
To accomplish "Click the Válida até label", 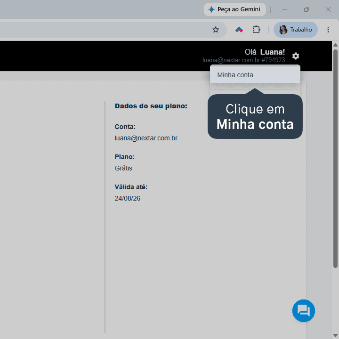I will pyautogui.click(x=131, y=187).
